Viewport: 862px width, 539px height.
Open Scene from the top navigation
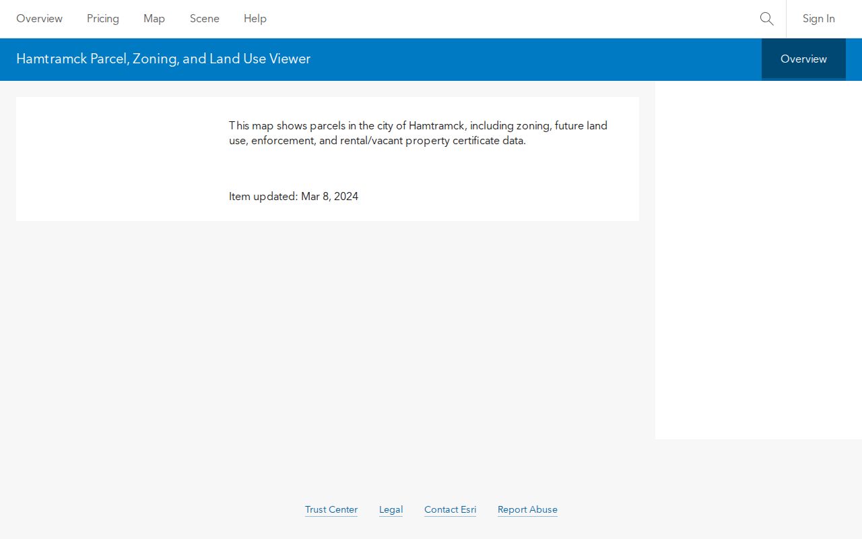click(x=205, y=19)
